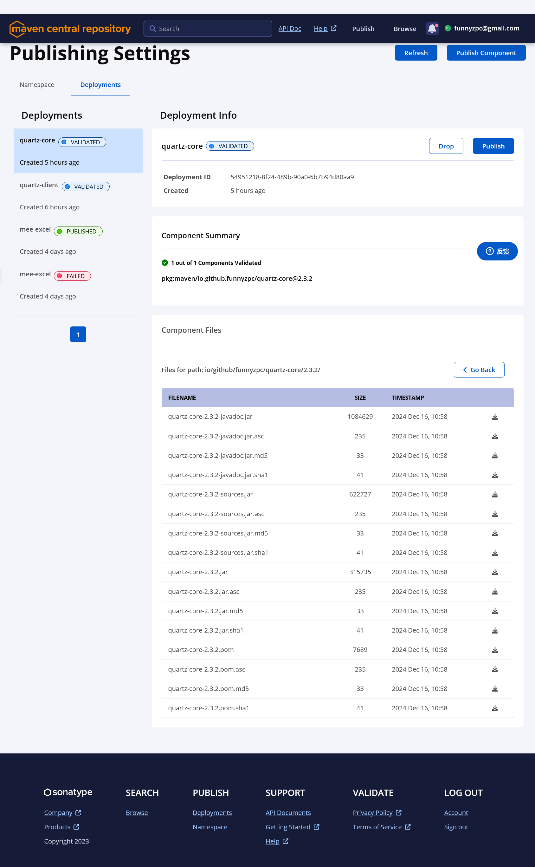Download quartz-core-2.3.2.pom.sha1 file
Screen dimensions: 535x867
pyautogui.click(x=495, y=708)
